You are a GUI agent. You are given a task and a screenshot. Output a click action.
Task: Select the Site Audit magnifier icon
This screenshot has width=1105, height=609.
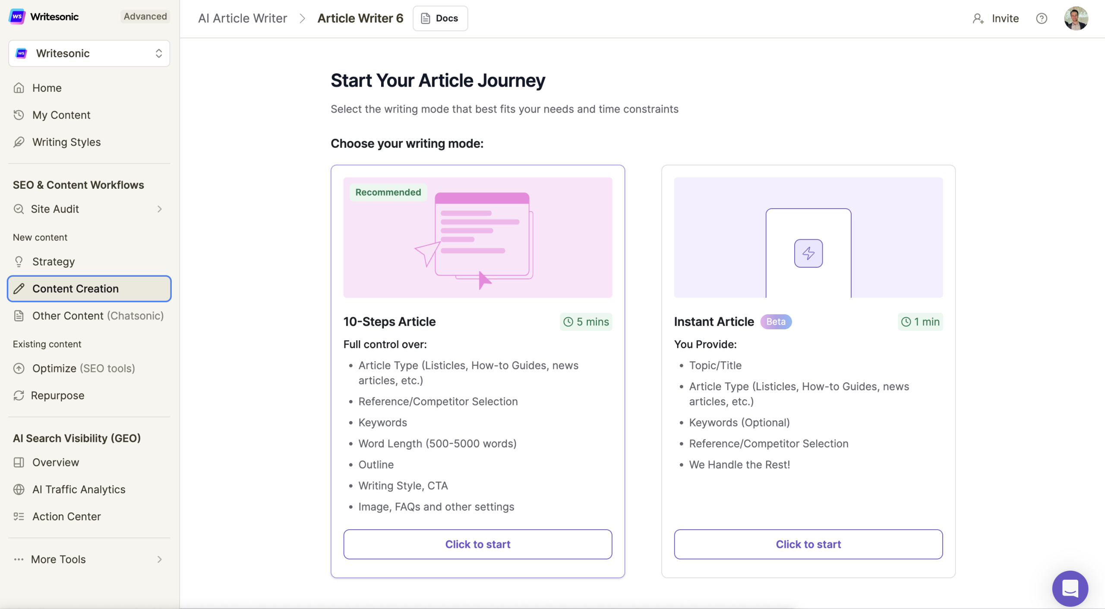19,209
